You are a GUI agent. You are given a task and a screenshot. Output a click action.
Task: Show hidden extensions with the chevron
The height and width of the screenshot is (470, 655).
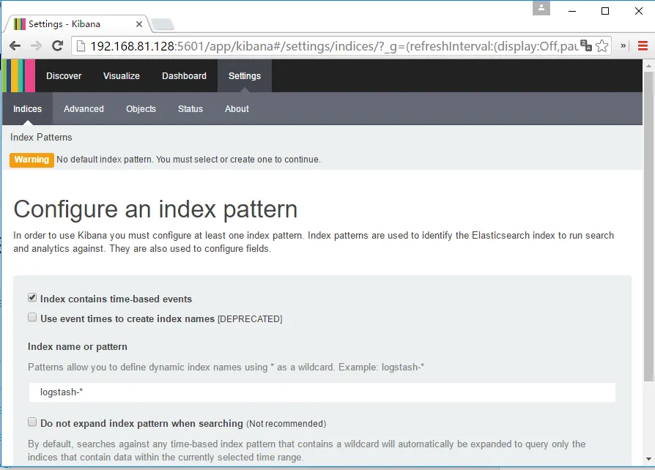(x=623, y=46)
